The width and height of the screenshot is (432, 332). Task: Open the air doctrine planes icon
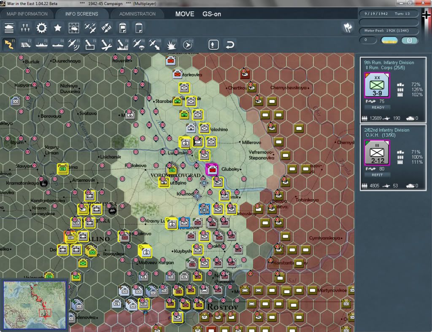(x=90, y=28)
